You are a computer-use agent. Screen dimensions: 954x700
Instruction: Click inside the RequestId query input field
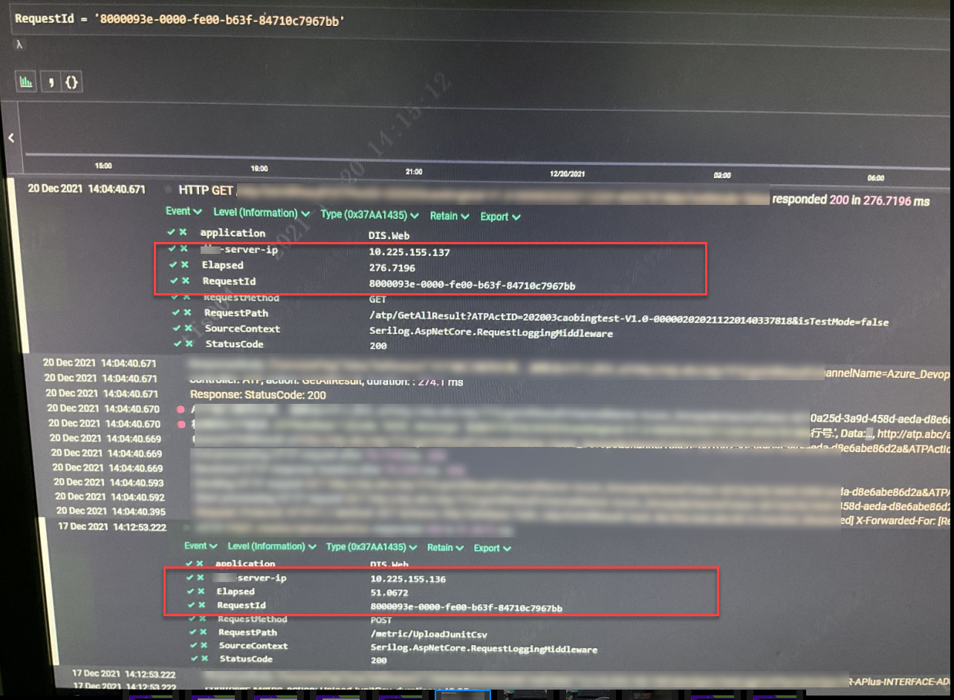pyautogui.click(x=223, y=19)
